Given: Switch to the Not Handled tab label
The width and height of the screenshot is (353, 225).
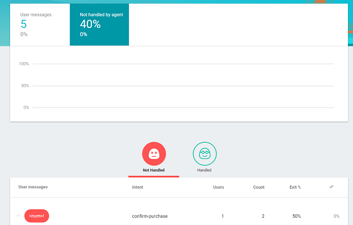Looking at the screenshot, I should click(x=154, y=170).
